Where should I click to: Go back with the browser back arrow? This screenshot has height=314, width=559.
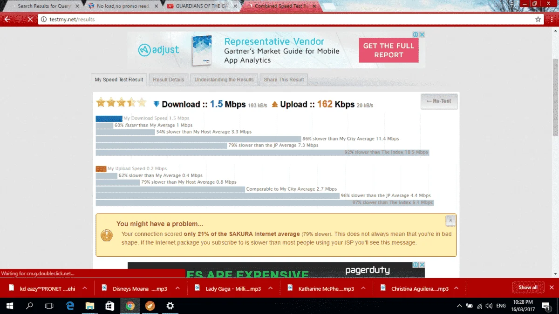pyautogui.click(x=7, y=20)
